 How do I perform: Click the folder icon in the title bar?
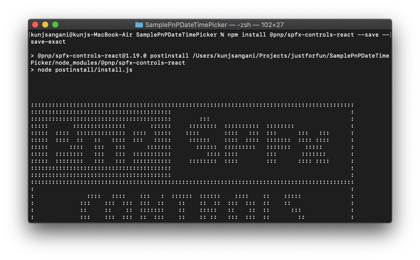coord(139,25)
